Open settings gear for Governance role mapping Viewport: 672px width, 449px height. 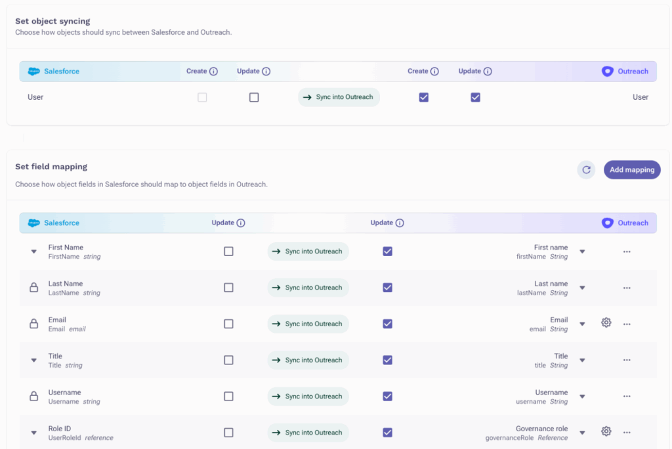pyautogui.click(x=606, y=432)
